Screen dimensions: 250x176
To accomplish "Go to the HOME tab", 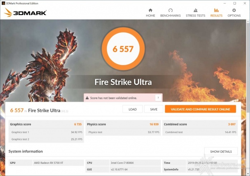I will [x=150, y=16].
